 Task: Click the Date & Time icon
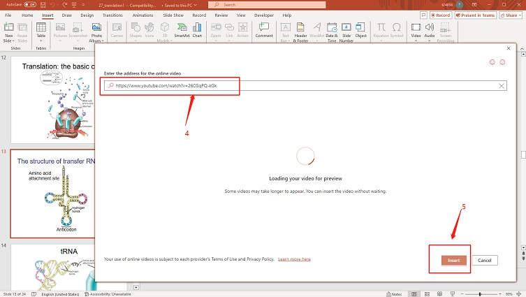tap(331, 32)
